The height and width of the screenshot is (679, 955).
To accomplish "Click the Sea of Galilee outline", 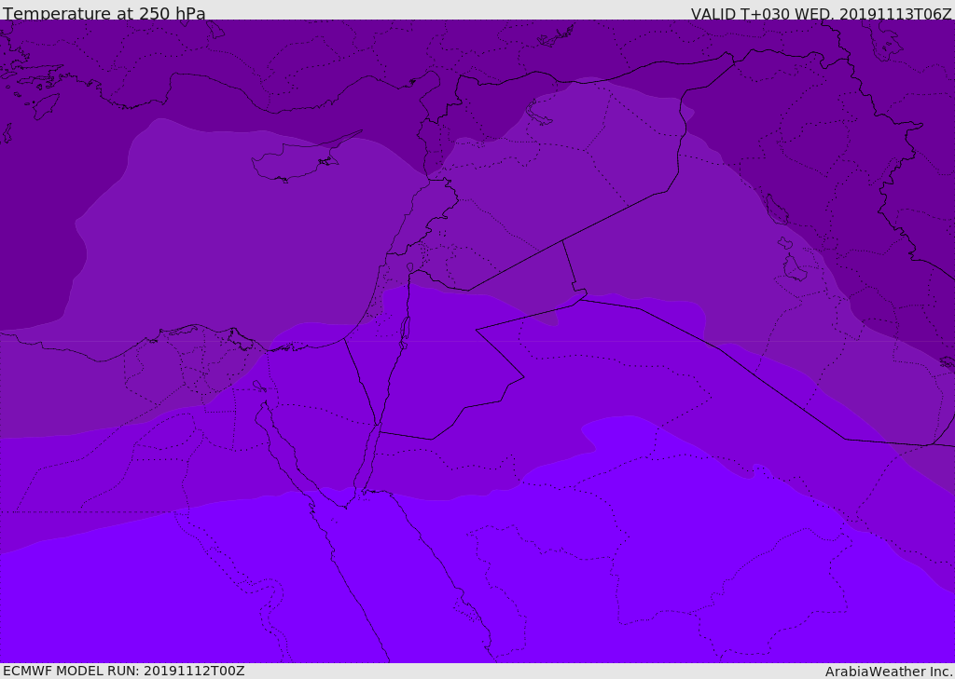I will [409, 267].
